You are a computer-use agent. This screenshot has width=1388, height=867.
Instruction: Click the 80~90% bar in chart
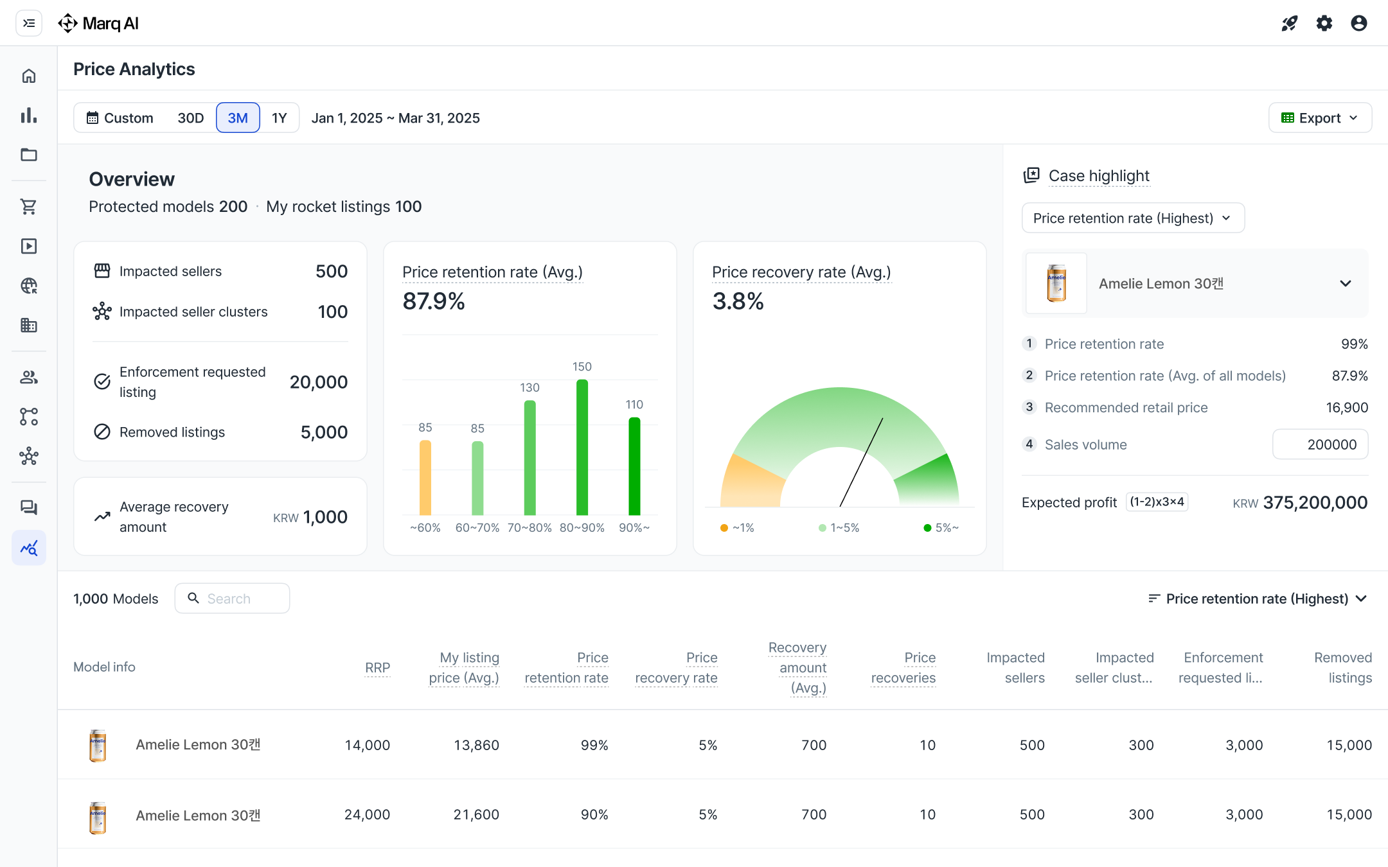click(582, 447)
